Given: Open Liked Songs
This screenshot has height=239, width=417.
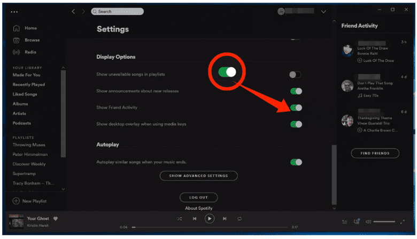Looking at the screenshot, I should point(25,94).
